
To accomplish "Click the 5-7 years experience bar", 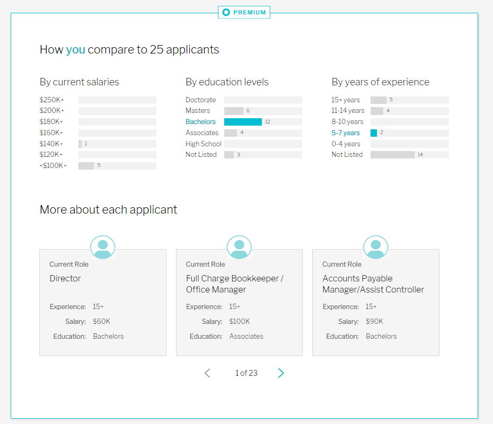I will pyautogui.click(x=374, y=133).
